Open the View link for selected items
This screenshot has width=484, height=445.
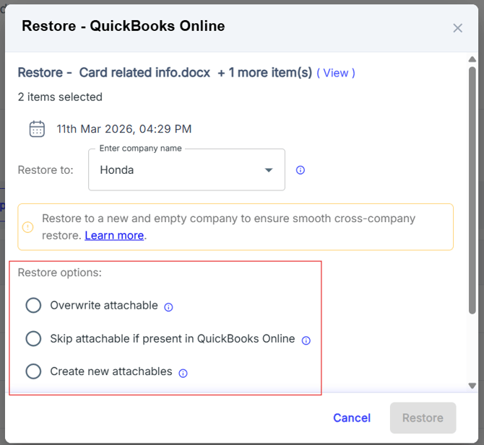(x=336, y=73)
